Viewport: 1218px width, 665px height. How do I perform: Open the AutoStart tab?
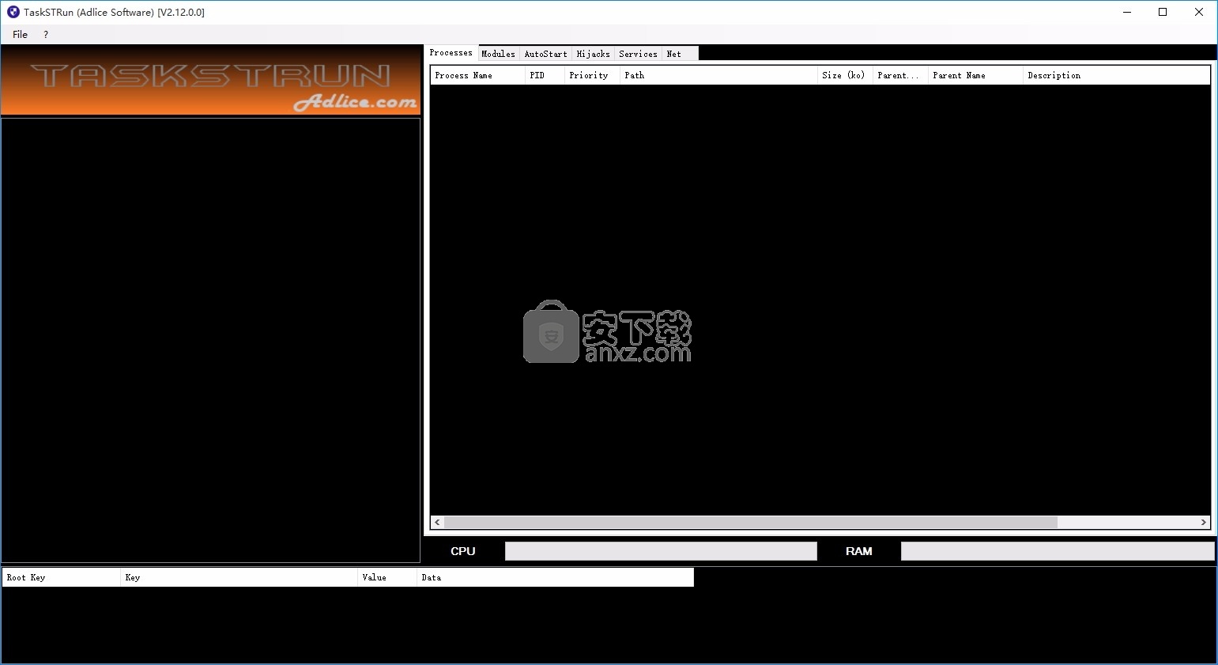[x=545, y=54]
